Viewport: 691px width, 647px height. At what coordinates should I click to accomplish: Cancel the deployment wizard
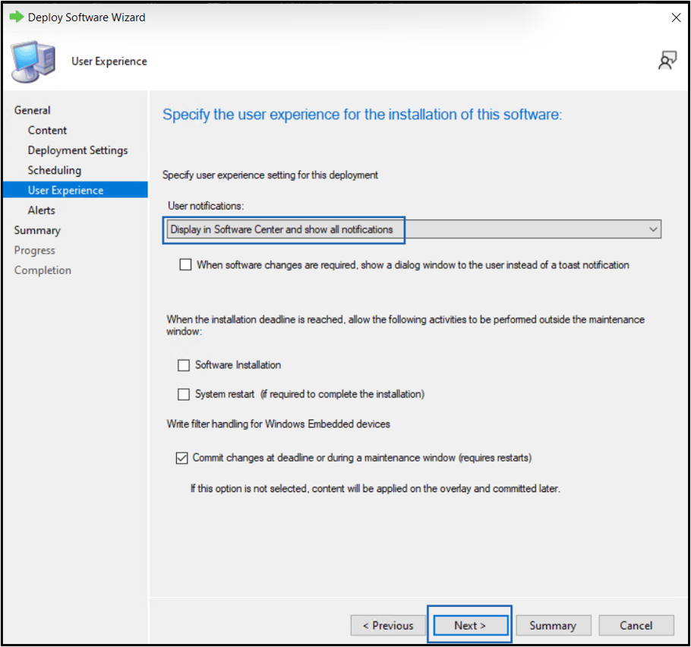coord(636,626)
